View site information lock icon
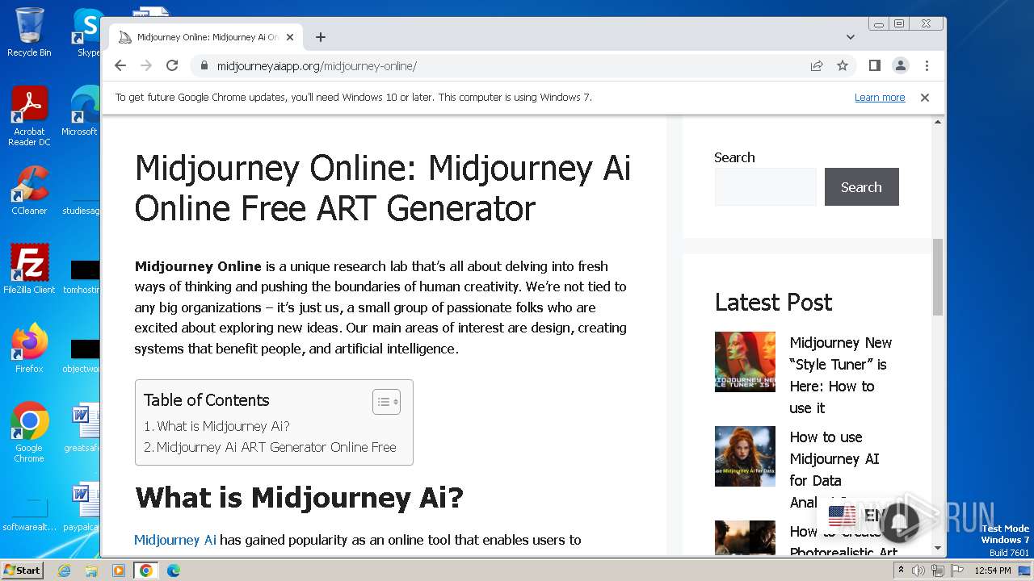Viewport: 1034px width, 581px height. pyautogui.click(x=204, y=66)
